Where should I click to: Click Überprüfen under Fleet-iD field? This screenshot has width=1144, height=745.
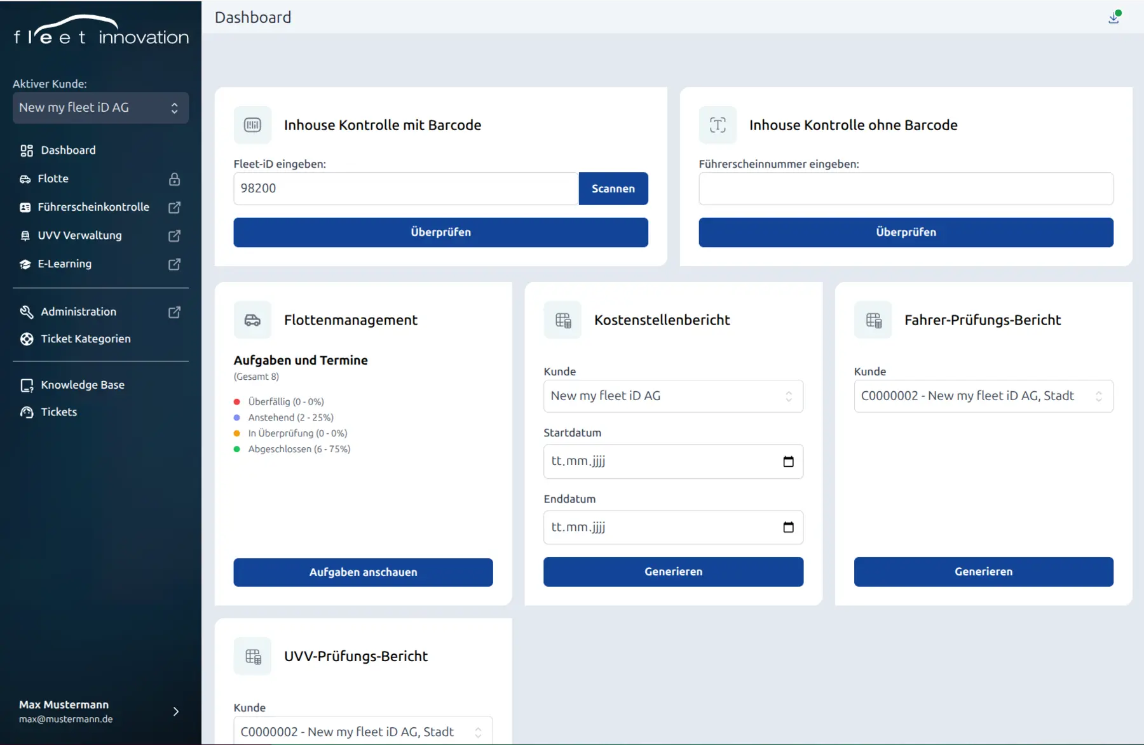click(440, 232)
